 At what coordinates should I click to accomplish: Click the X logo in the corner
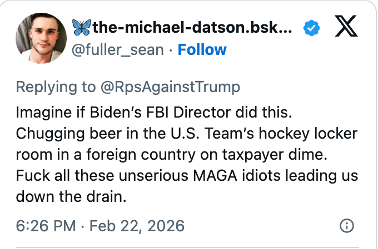tap(345, 27)
